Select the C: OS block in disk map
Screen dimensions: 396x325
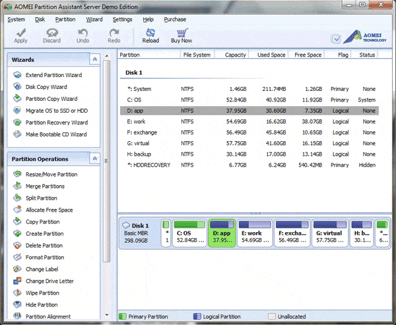(x=189, y=233)
